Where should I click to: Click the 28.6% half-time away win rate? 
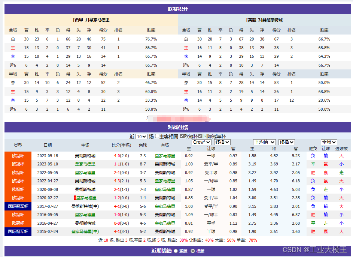coord(324,100)
